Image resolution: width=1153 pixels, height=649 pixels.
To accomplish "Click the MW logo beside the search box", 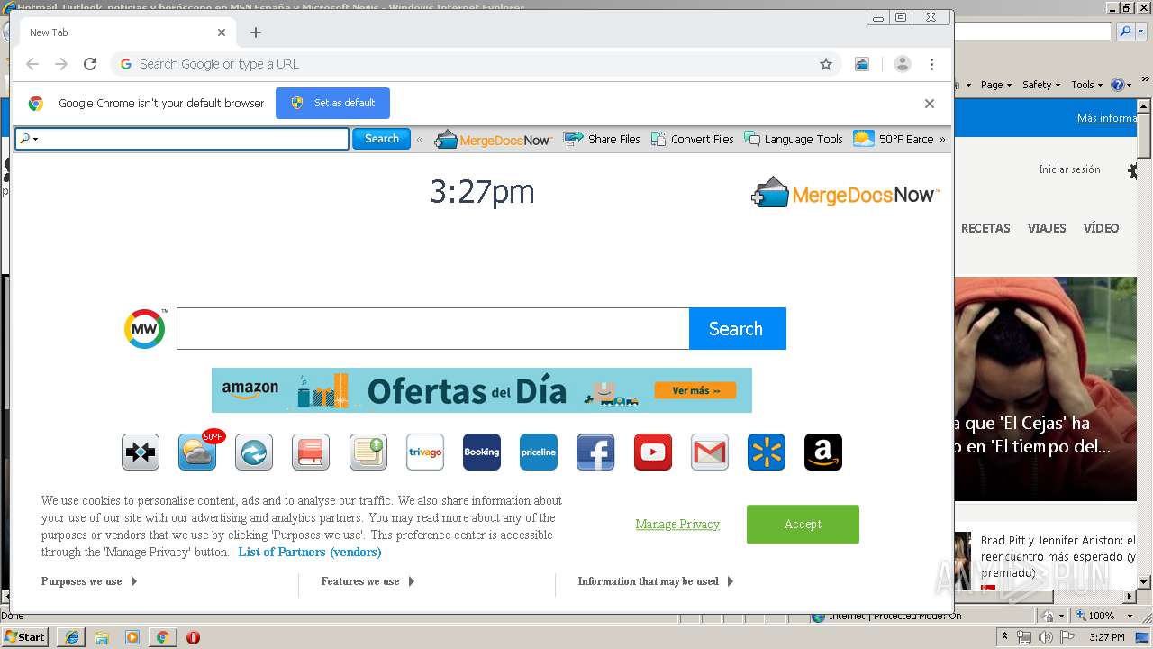I will [145, 328].
